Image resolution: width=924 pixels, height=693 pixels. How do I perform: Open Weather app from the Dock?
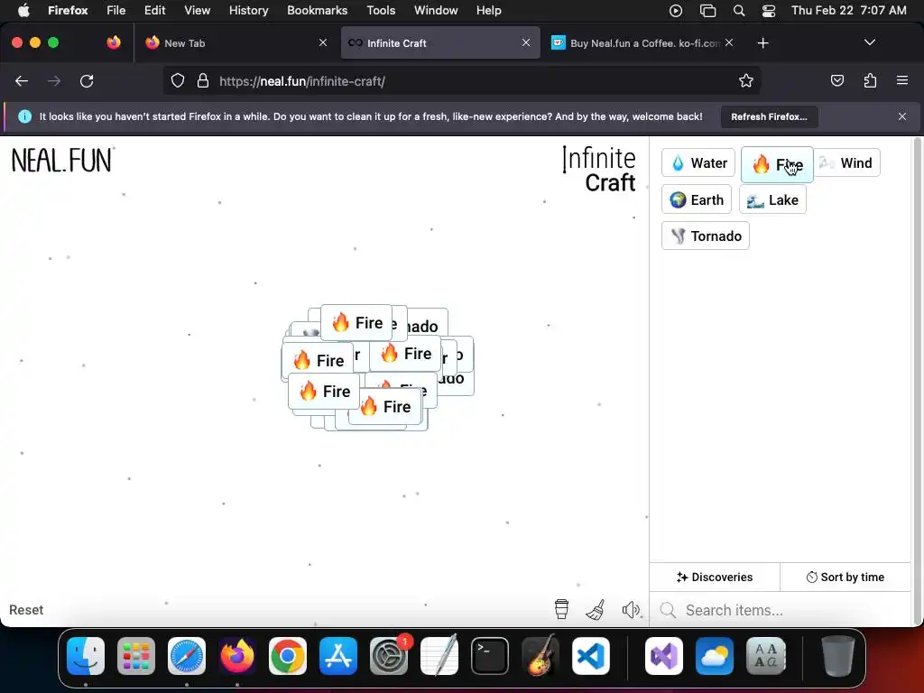pos(715,655)
